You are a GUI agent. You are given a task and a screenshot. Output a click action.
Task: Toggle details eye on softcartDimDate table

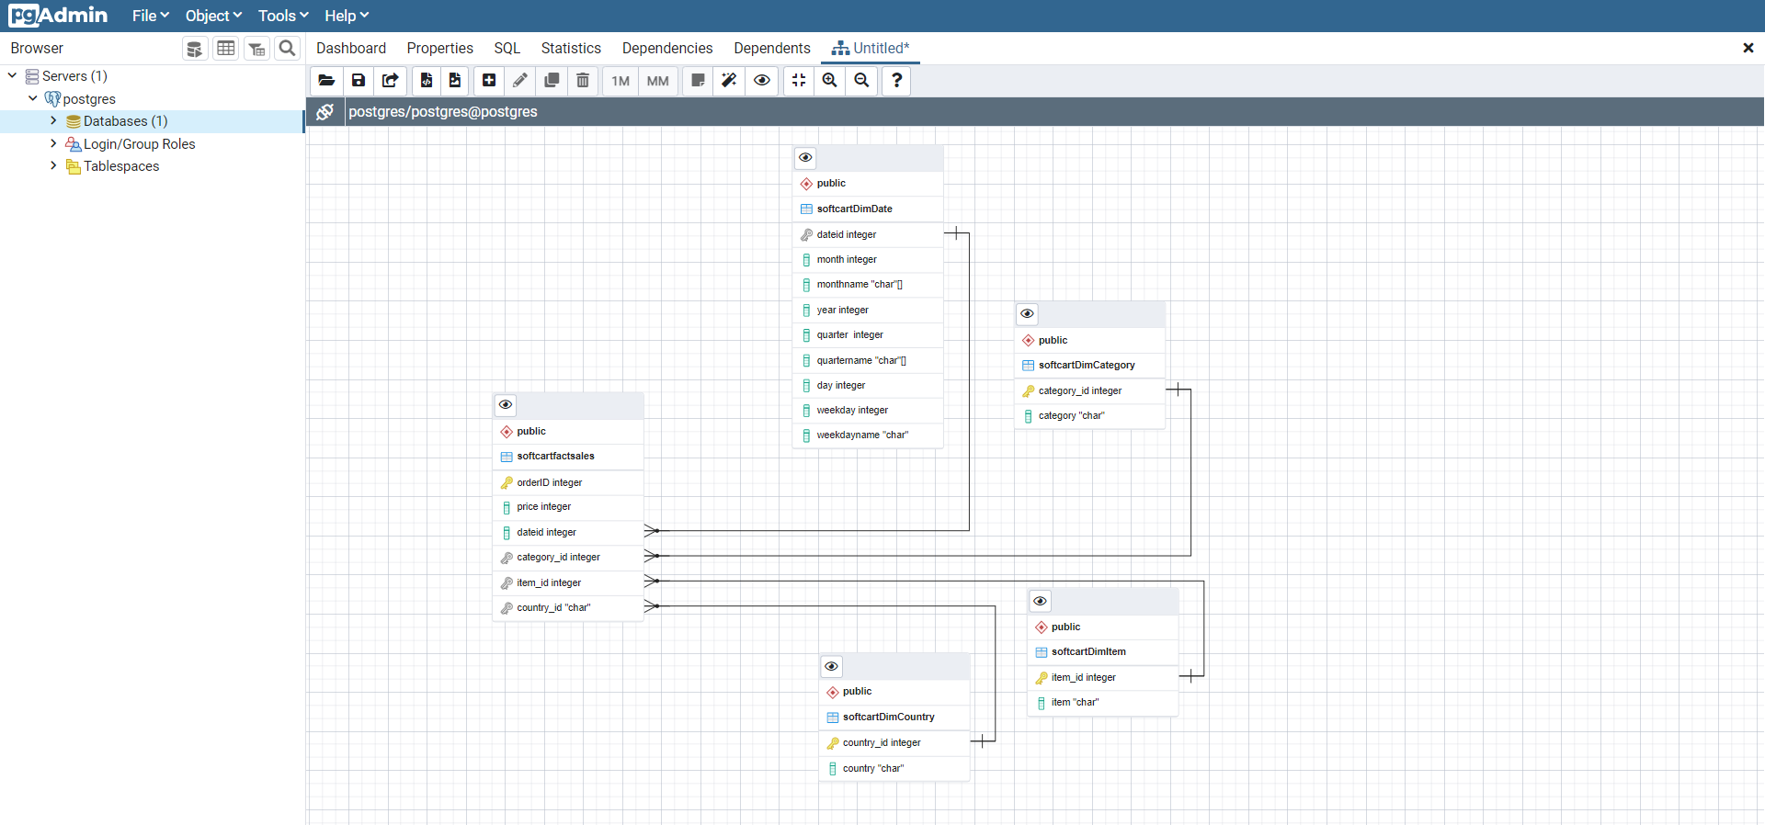[805, 158]
